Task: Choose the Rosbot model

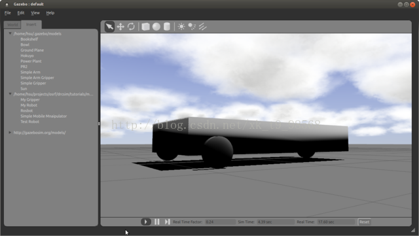Action: (26, 110)
